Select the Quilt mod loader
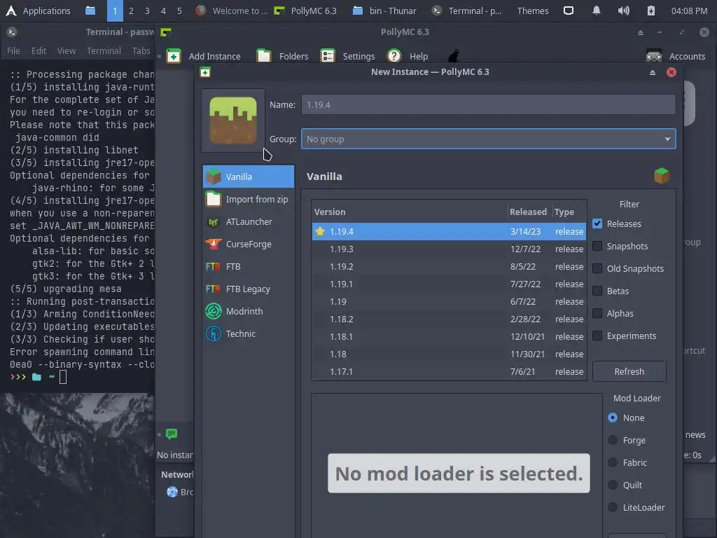This screenshot has width=717, height=538. [613, 485]
